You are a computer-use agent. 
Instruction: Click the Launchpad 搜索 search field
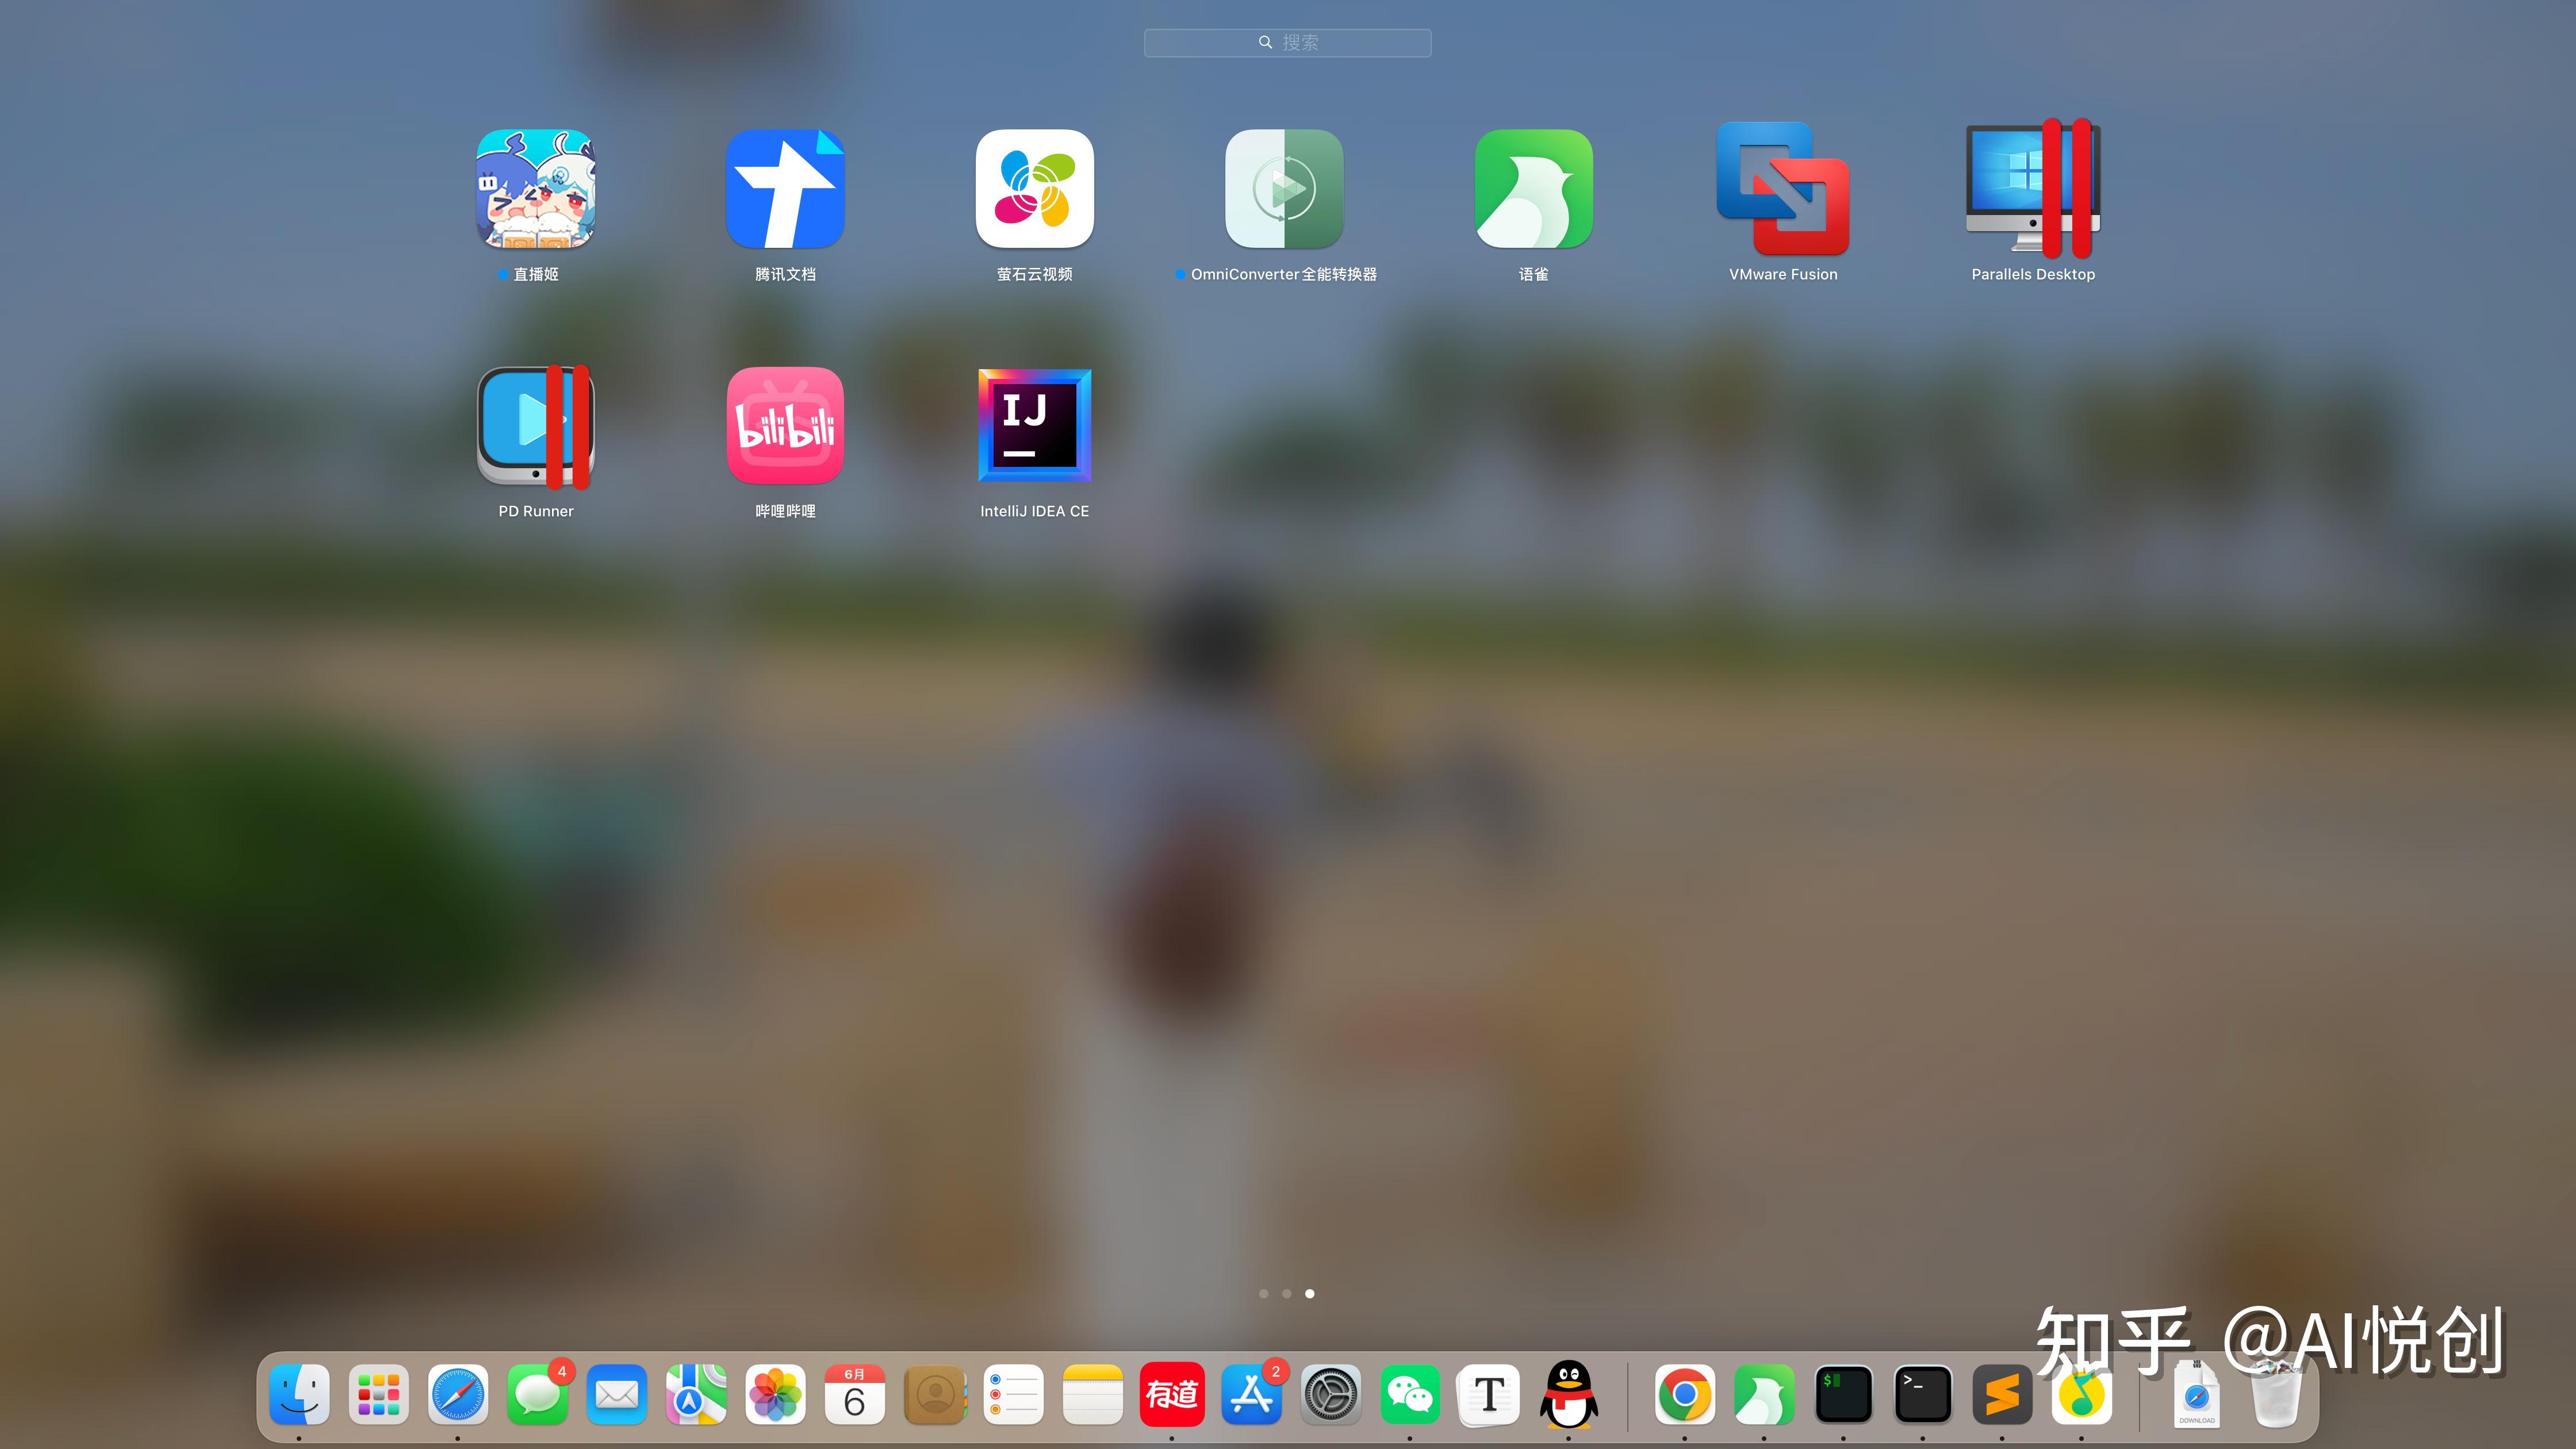pyautogui.click(x=1288, y=43)
